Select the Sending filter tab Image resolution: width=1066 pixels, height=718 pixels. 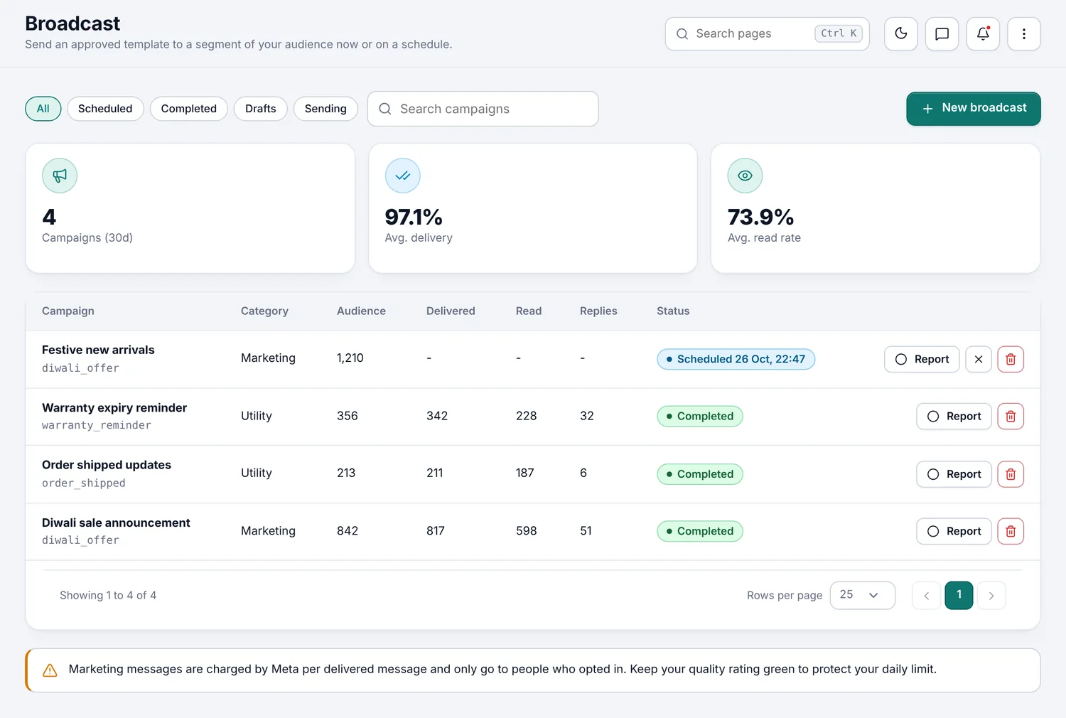point(325,109)
